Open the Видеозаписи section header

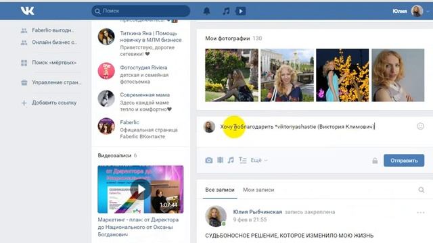[114, 156]
